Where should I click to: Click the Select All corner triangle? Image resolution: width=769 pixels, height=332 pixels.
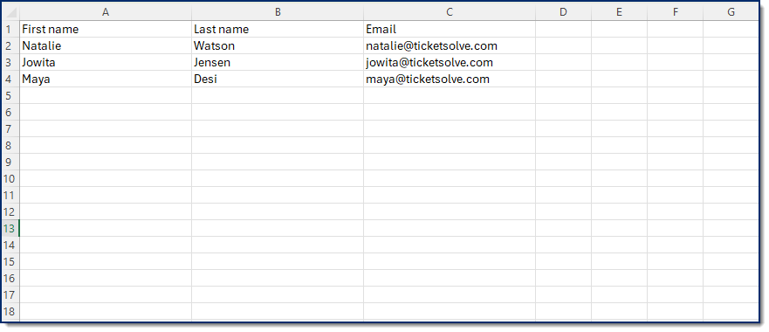point(10,12)
